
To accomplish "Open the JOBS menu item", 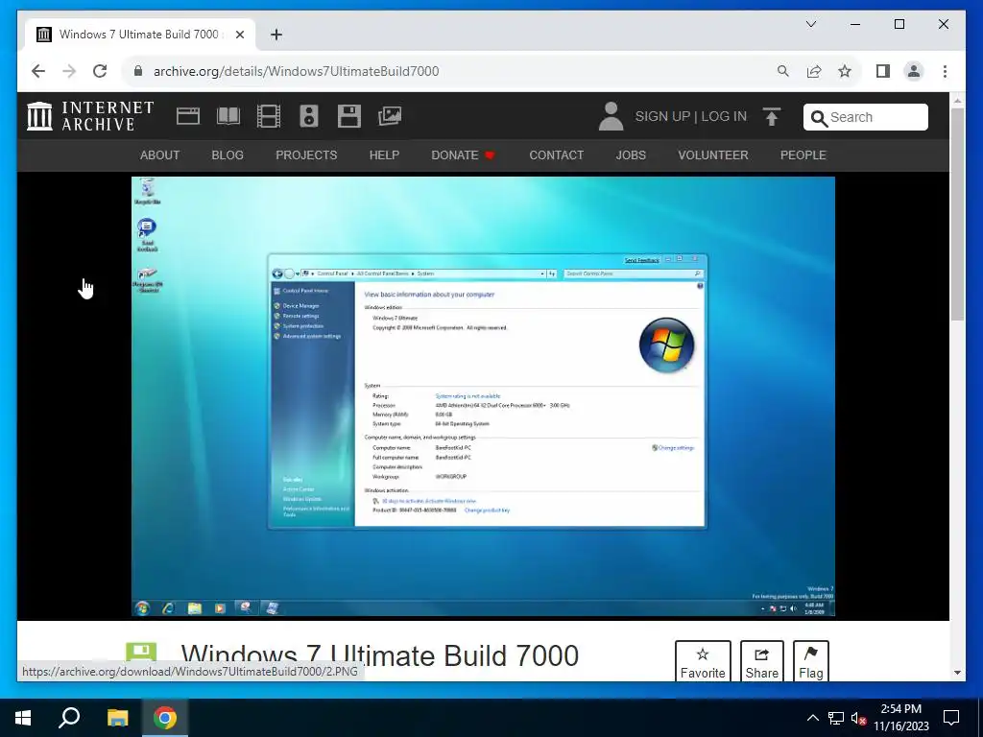I will point(631,155).
